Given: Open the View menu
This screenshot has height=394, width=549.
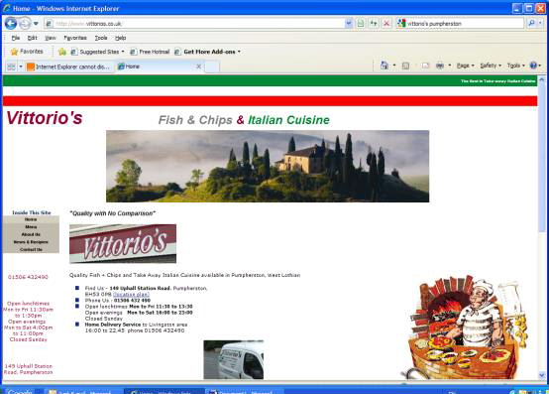Looking at the screenshot, I should (x=51, y=38).
